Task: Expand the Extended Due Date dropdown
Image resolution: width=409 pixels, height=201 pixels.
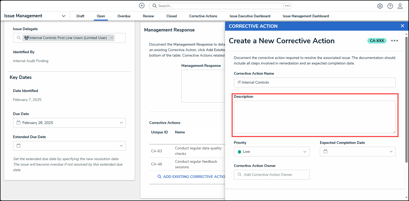Action: click(x=121, y=146)
